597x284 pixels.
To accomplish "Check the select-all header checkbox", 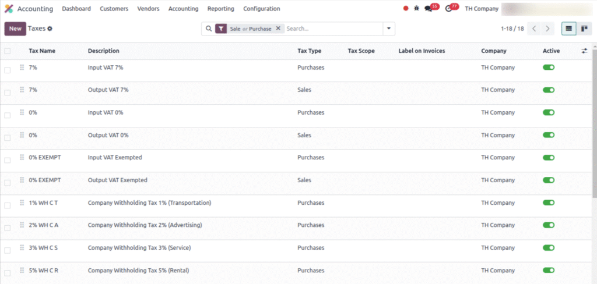I will 8,51.
